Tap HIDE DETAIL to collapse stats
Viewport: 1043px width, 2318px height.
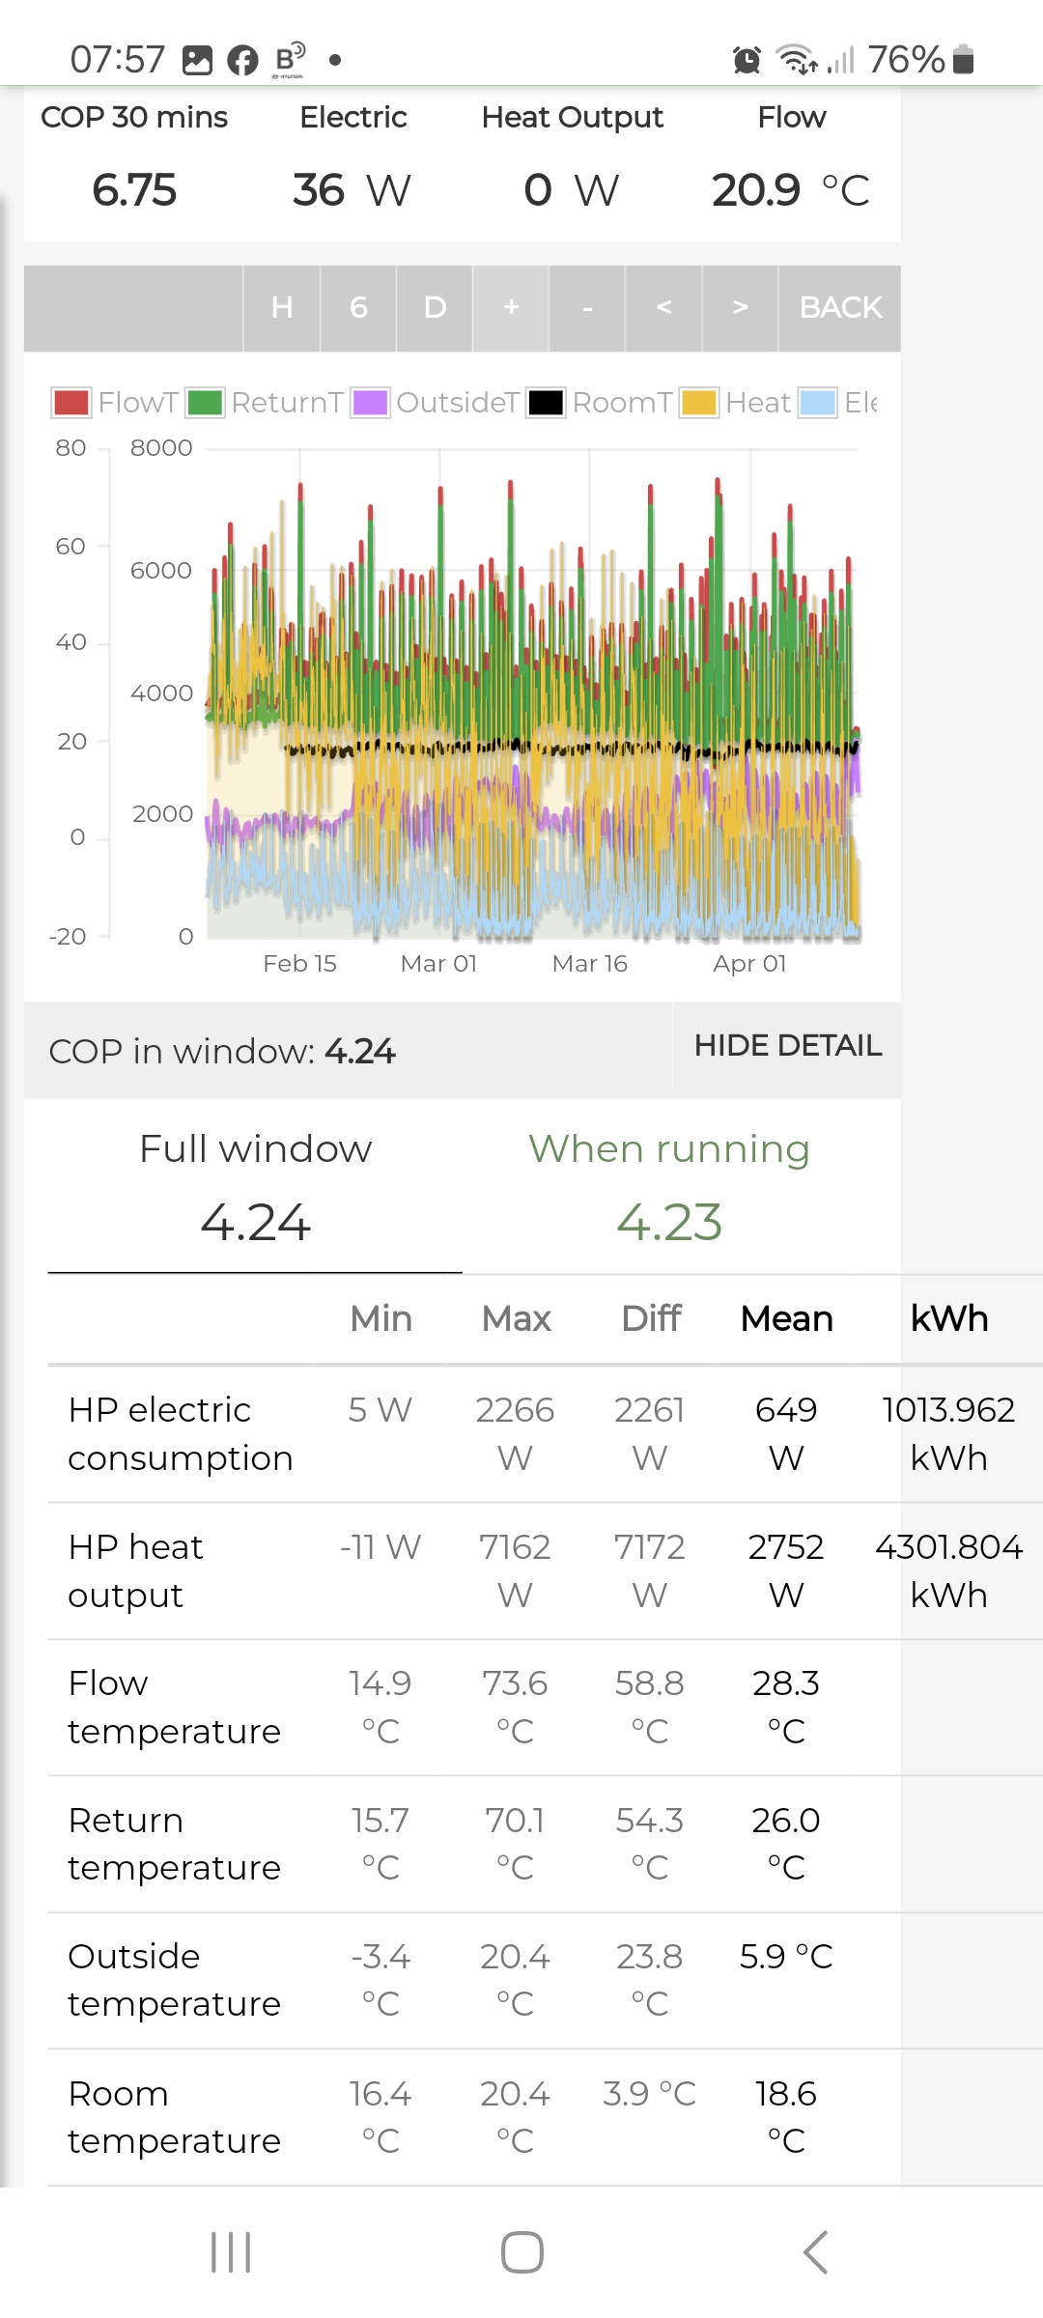click(787, 1046)
